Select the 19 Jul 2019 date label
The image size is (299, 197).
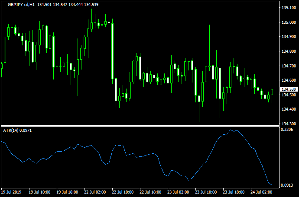point(12,191)
